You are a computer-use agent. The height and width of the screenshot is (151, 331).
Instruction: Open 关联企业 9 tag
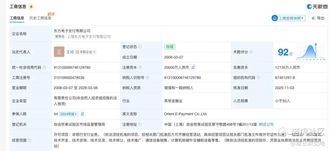[x=86, y=52]
